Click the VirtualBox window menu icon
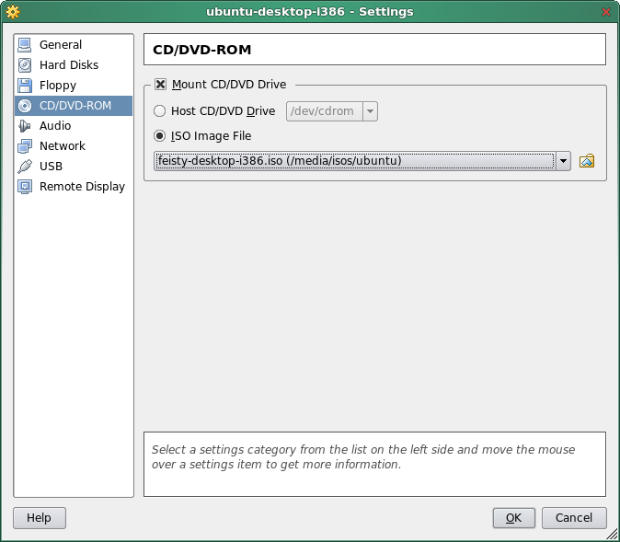 (x=13, y=11)
